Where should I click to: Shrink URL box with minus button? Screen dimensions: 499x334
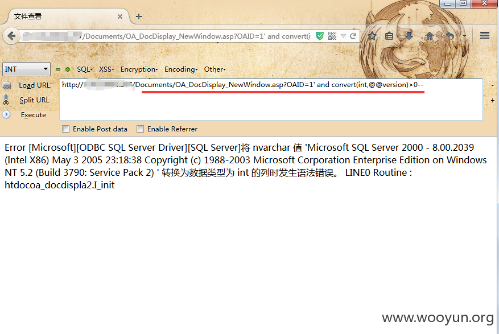tap(492, 85)
